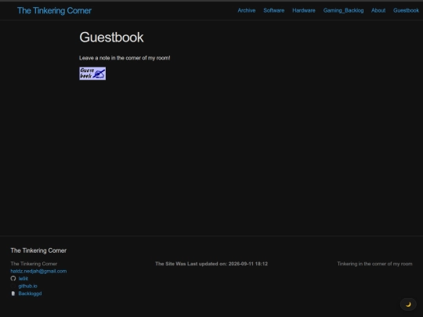
Task: Open The Tinkering Corner site title link
Action: [x=54, y=11]
